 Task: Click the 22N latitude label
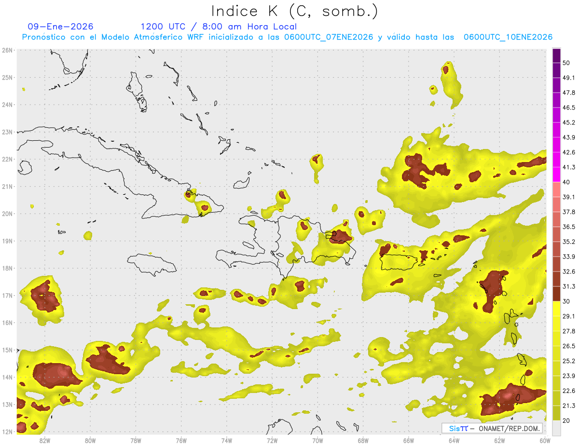7,159
